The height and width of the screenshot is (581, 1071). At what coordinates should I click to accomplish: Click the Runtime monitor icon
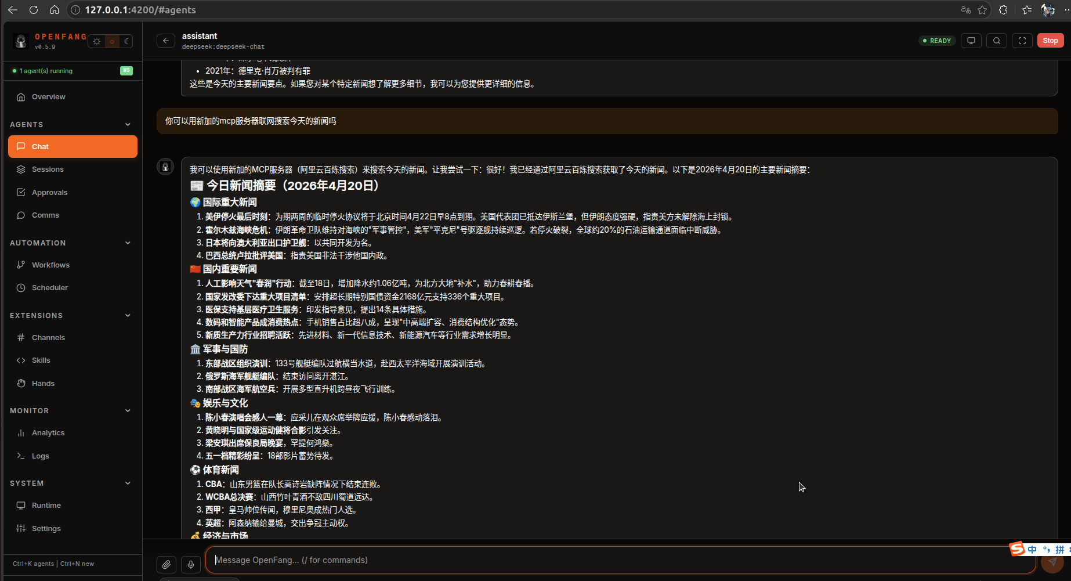click(21, 506)
